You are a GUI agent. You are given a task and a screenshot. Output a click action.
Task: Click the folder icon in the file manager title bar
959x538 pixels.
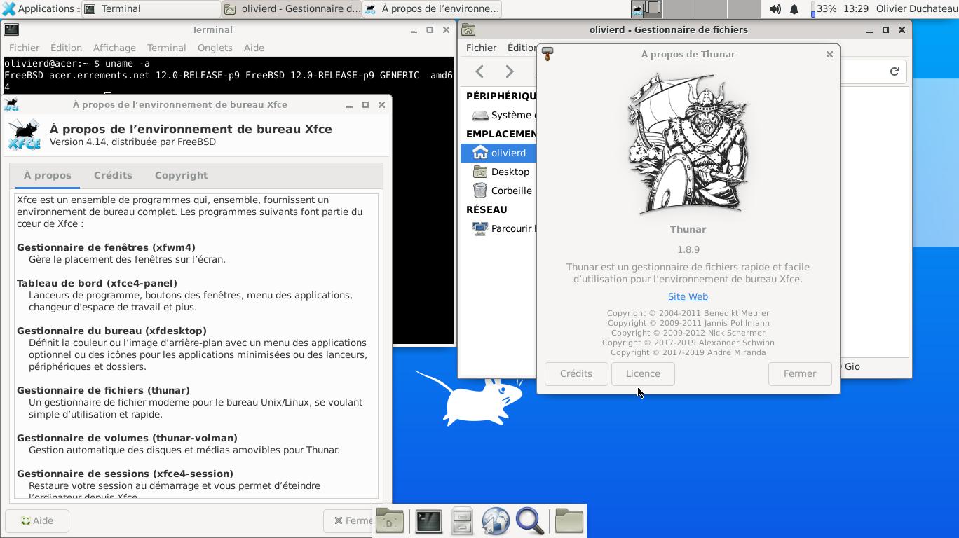click(468, 29)
